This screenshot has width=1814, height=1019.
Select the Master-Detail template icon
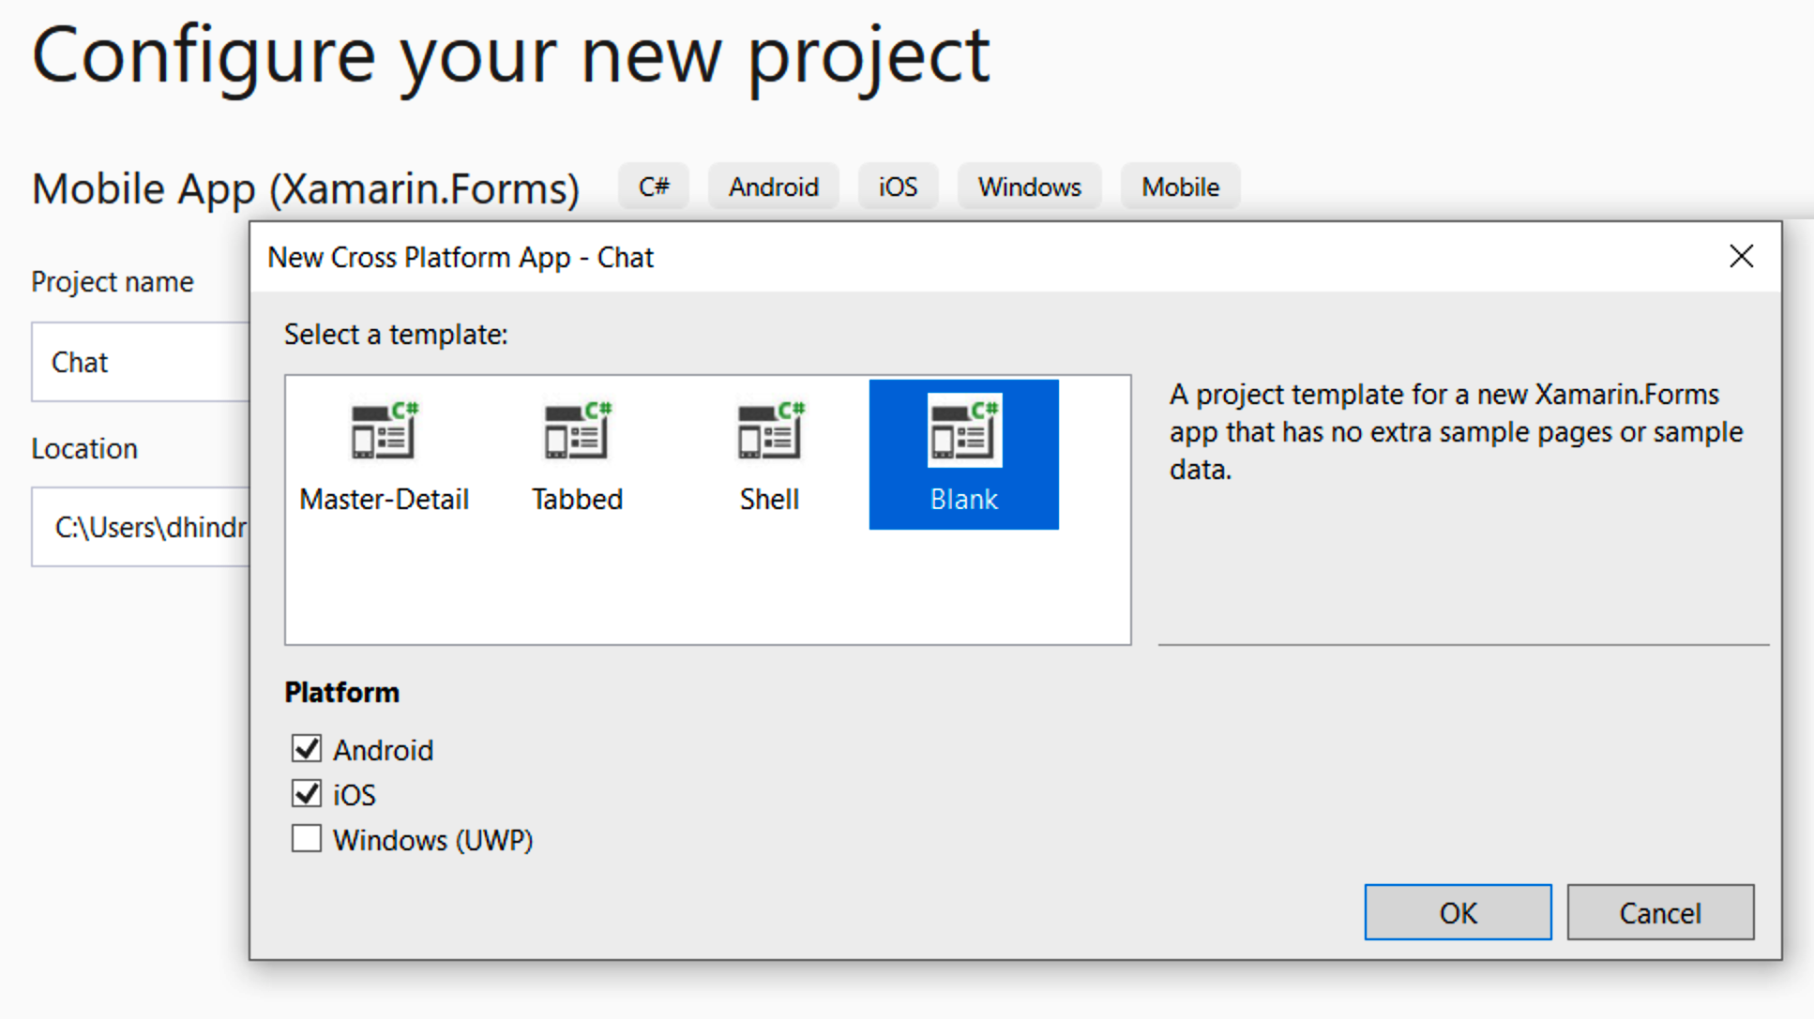(385, 430)
